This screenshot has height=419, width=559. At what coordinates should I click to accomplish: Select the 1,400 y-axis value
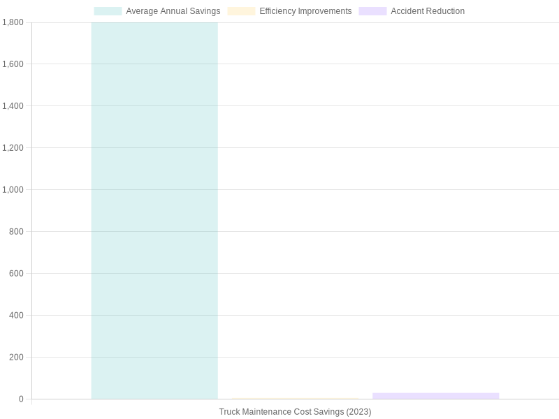(x=13, y=106)
